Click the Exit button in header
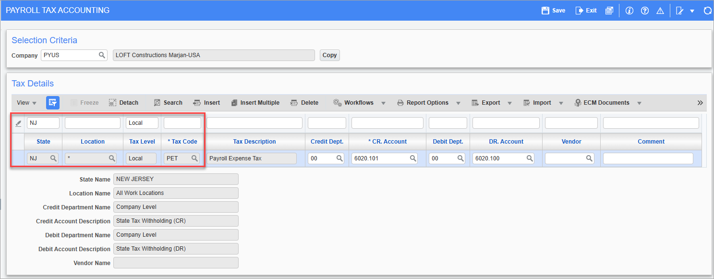This screenshot has width=714, height=279. 586,10
